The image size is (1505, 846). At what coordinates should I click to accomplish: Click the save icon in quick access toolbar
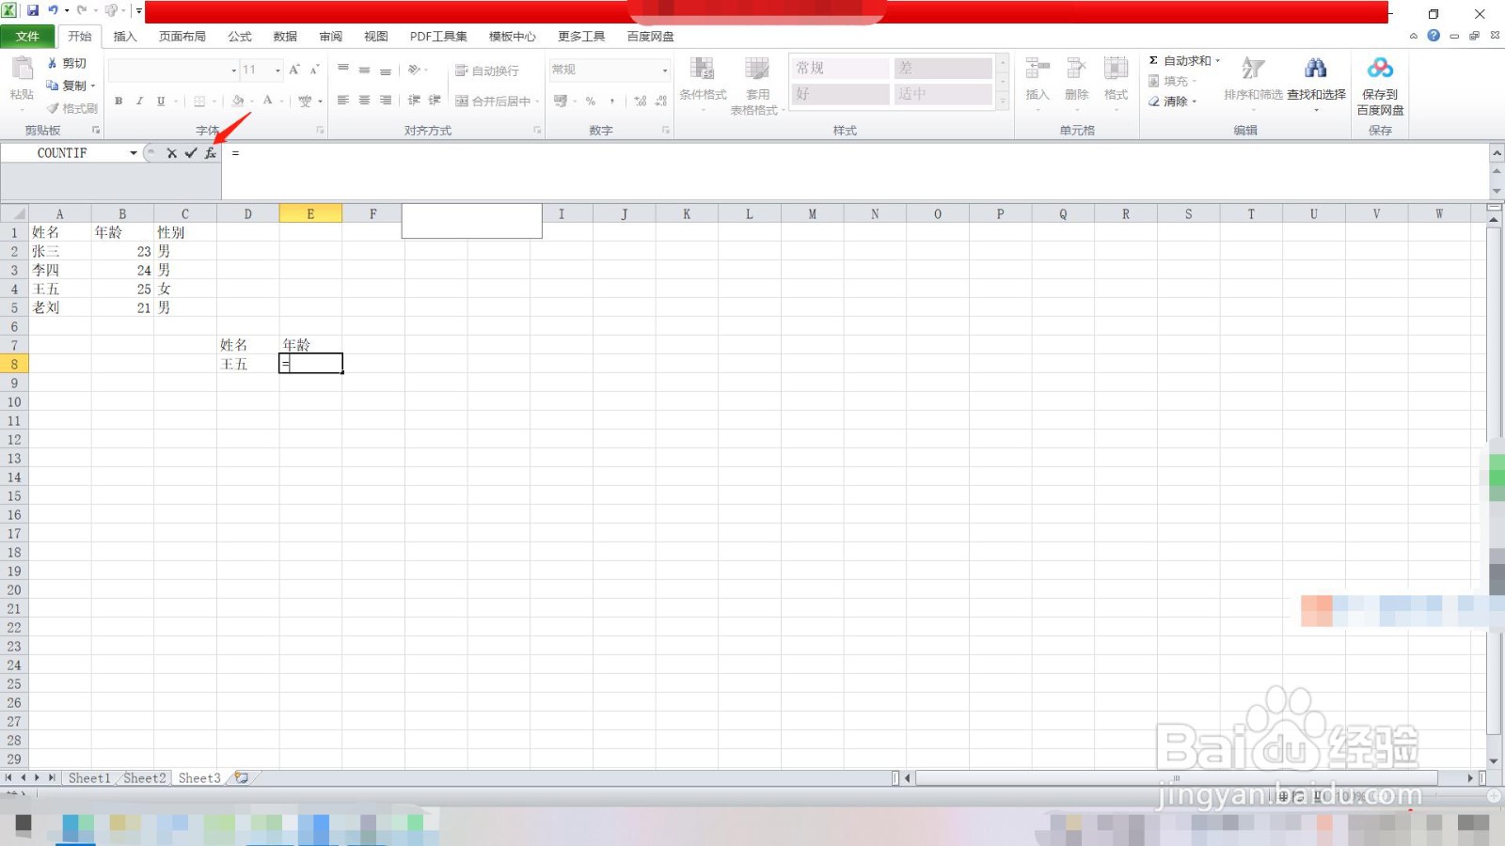(x=33, y=10)
